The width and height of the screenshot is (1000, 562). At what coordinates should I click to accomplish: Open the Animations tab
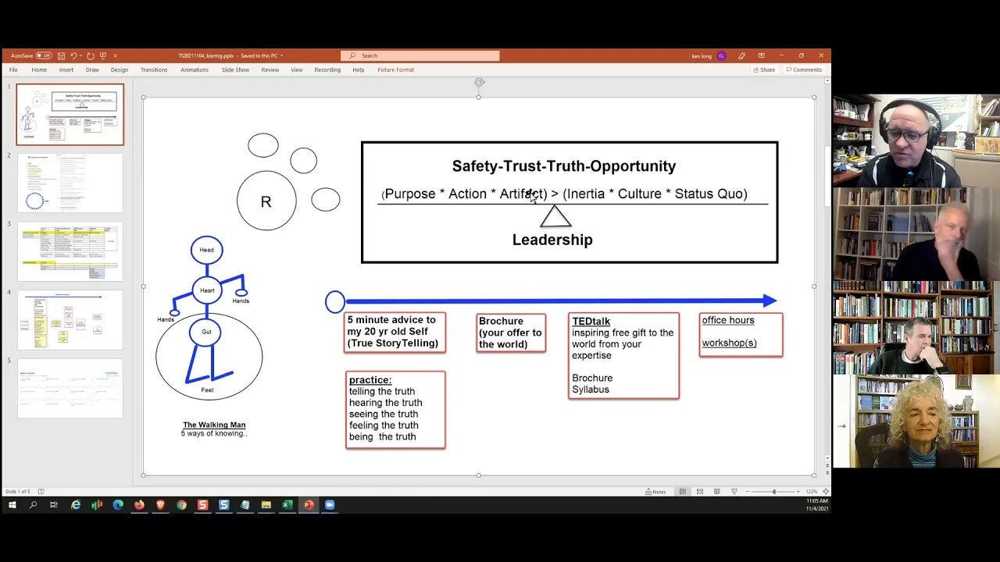coord(195,69)
